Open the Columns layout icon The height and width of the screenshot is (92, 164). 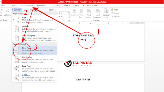(x=7, y=11)
